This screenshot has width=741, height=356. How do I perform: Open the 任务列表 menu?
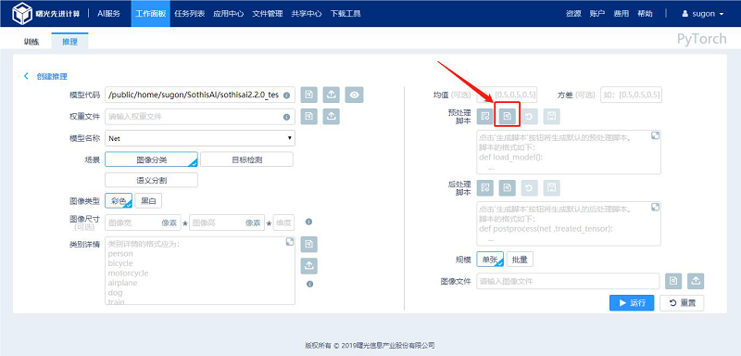[189, 14]
